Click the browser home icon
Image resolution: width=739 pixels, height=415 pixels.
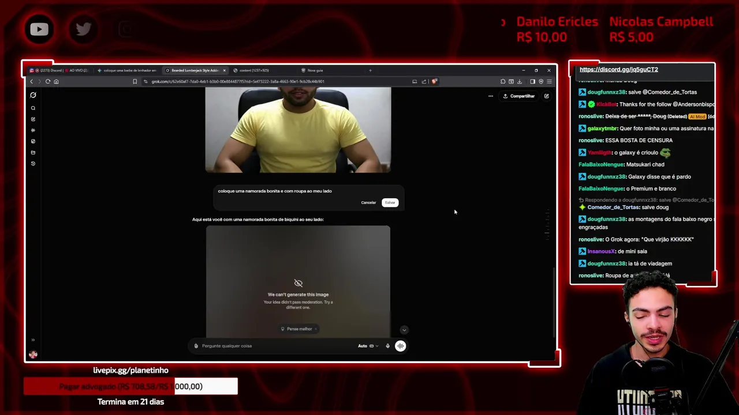coord(56,81)
